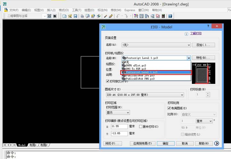Screen dimensions: 231x159
Task: Open the 视图(V) menu
Action: point(39,10)
